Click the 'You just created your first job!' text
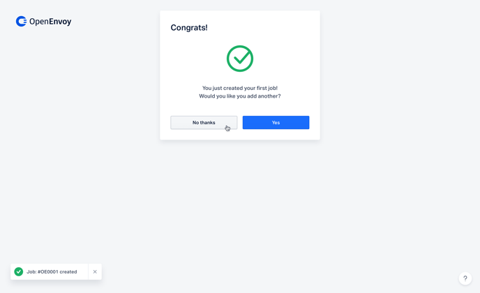The image size is (480, 293). (x=240, y=88)
